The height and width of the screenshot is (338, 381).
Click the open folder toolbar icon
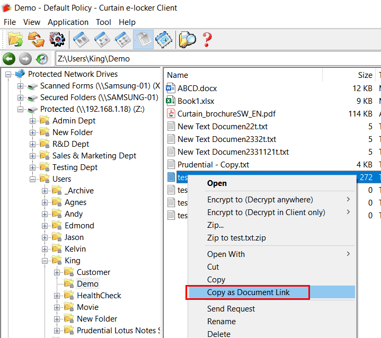[x=16, y=39]
